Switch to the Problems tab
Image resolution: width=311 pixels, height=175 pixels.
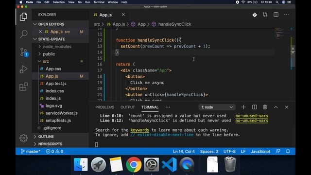click(x=104, y=107)
